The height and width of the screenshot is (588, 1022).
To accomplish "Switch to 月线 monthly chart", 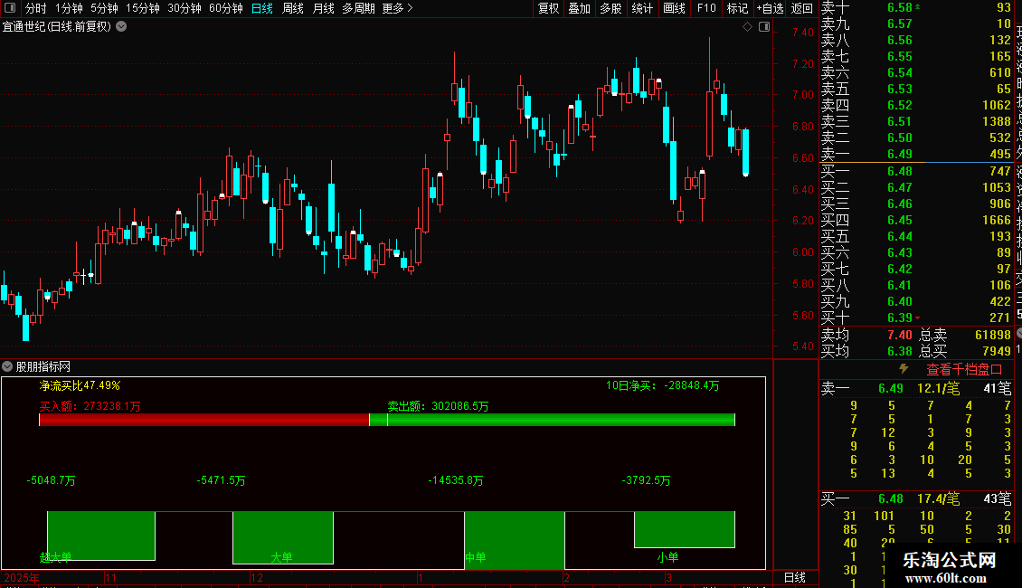I will tap(323, 8).
